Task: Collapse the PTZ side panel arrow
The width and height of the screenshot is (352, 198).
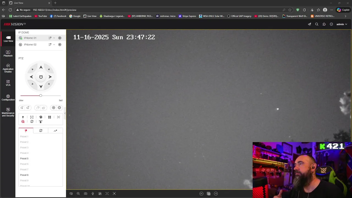Action: point(65,113)
